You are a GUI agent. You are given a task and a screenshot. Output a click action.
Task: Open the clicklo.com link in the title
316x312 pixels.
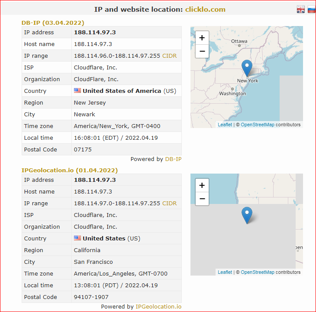[x=205, y=10]
